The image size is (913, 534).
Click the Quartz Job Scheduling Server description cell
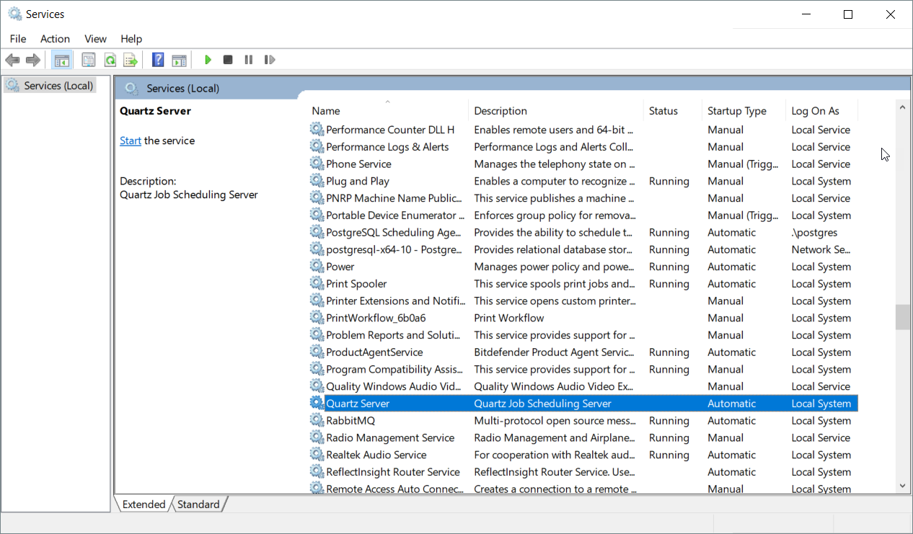coord(542,404)
